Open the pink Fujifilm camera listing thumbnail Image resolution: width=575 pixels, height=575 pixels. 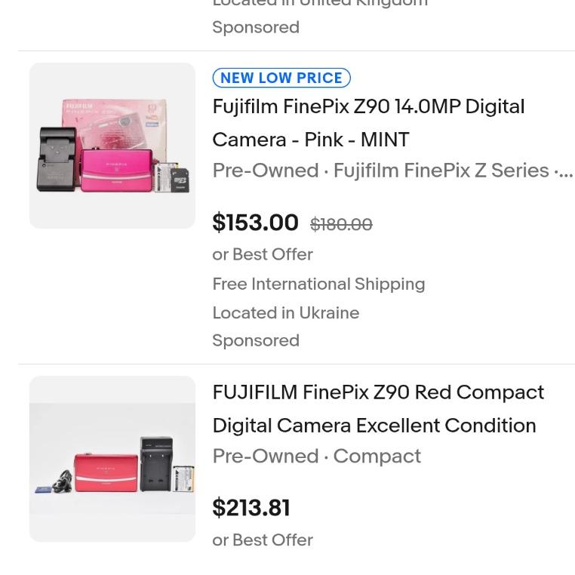tap(112, 146)
